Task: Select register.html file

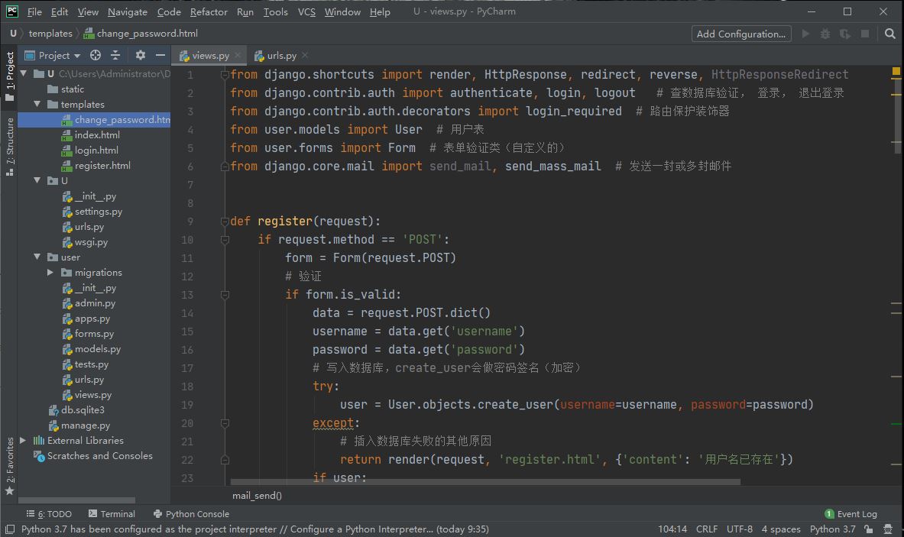Action: (96, 165)
